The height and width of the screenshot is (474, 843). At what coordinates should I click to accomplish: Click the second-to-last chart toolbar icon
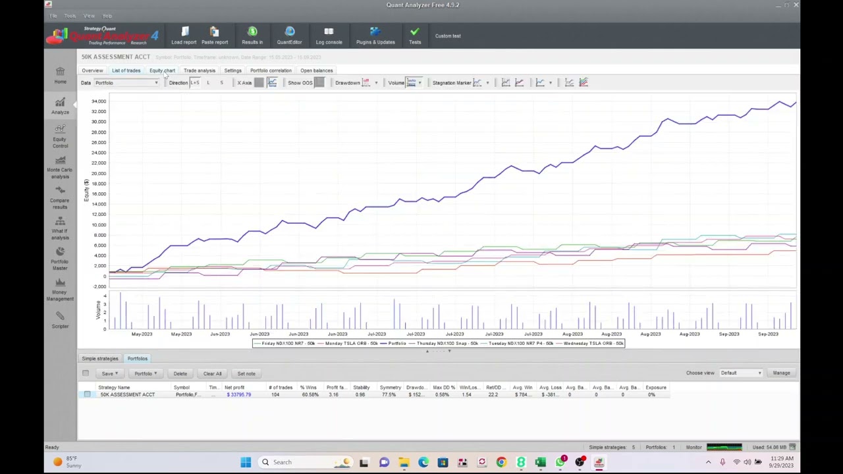pos(570,82)
